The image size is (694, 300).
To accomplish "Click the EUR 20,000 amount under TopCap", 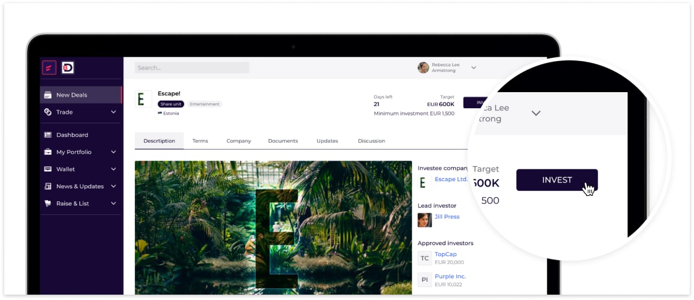I will [x=449, y=262].
